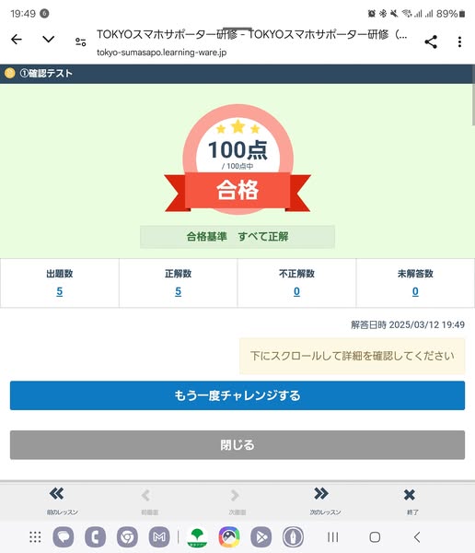Open the green tree app icon
Screen dimensions: 475x553
[x=197, y=536]
